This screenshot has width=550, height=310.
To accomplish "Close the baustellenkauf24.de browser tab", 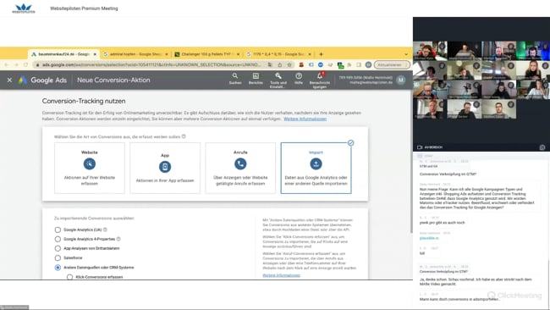I will [95, 54].
